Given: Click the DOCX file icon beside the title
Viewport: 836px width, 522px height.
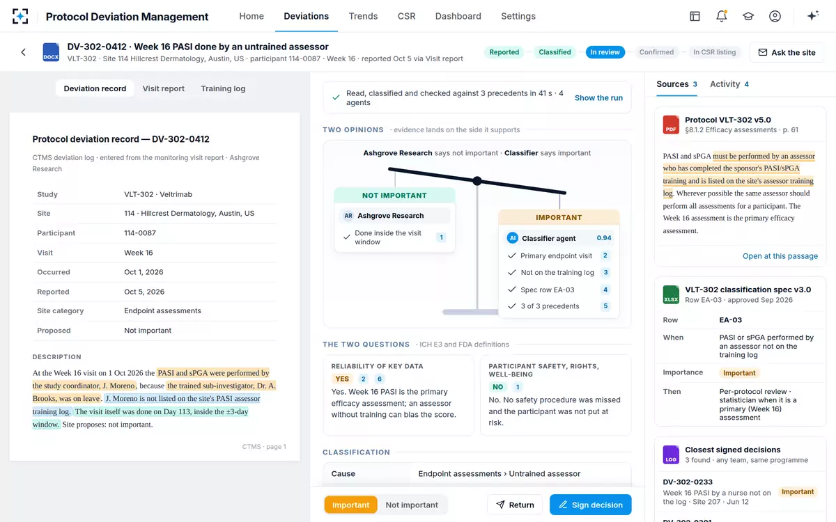Looking at the screenshot, I should click(x=51, y=52).
